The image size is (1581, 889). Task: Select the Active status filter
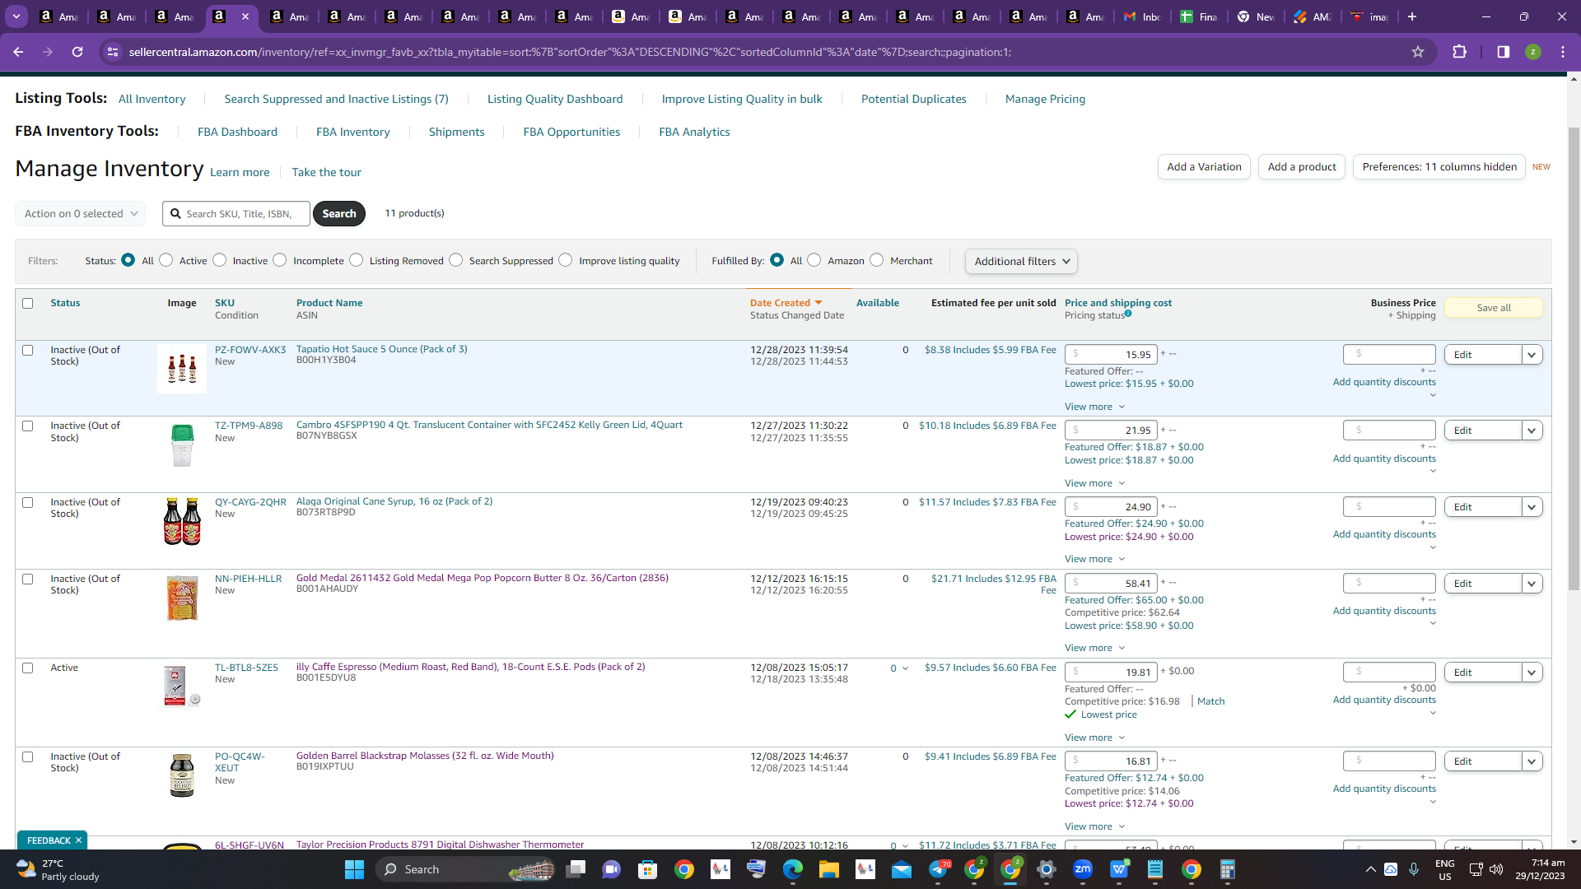[166, 260]
